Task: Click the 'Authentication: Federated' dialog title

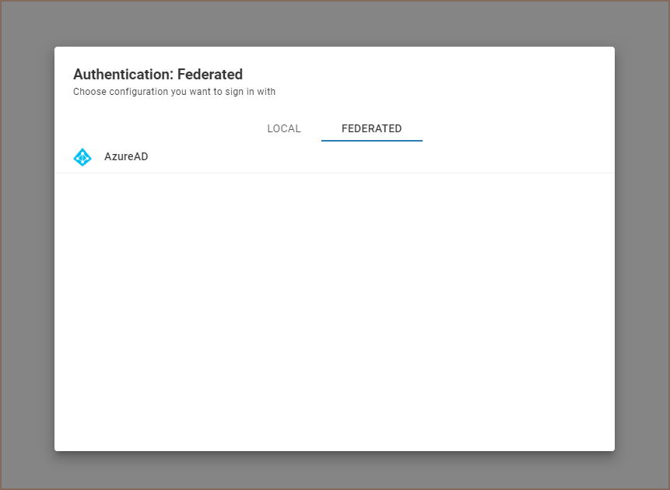Action: 158,75
